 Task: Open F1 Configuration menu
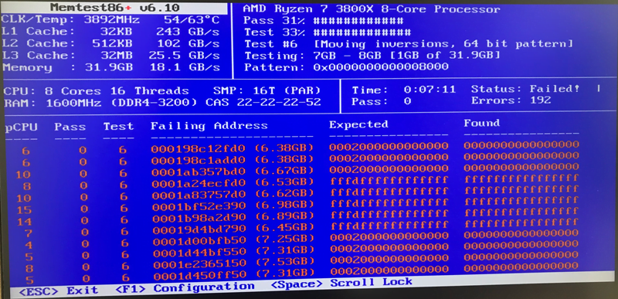(x=185, y=288)
